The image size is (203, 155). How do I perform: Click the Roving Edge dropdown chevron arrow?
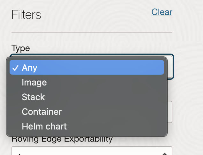(165, 153)
